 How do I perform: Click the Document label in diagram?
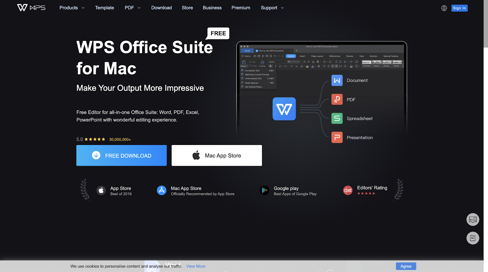[357, 80]
